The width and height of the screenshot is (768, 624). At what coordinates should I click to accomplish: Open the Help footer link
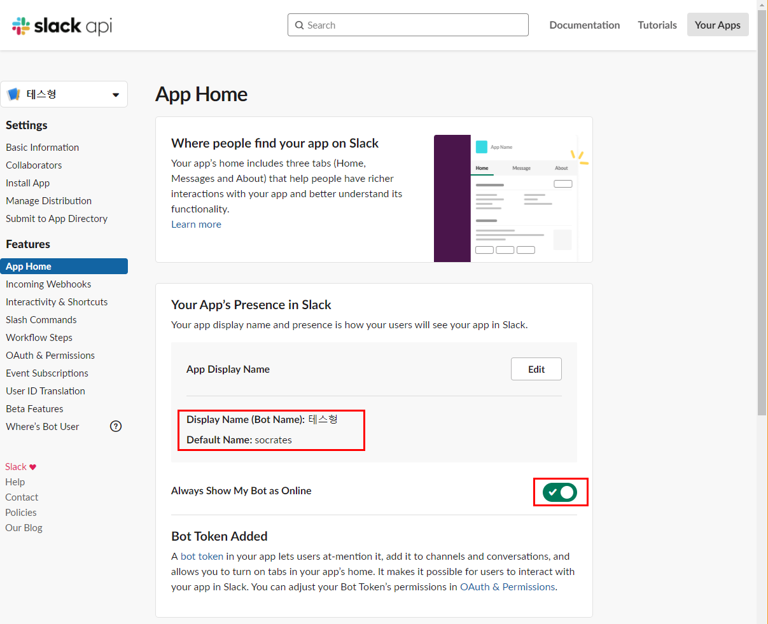coord(15,482)
